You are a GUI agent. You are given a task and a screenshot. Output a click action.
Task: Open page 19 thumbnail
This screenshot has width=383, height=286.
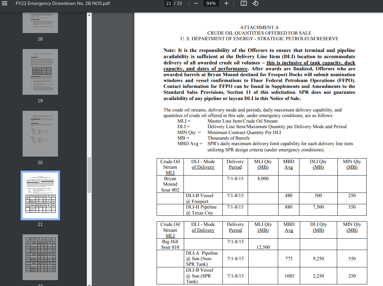[x=40, y=72]
